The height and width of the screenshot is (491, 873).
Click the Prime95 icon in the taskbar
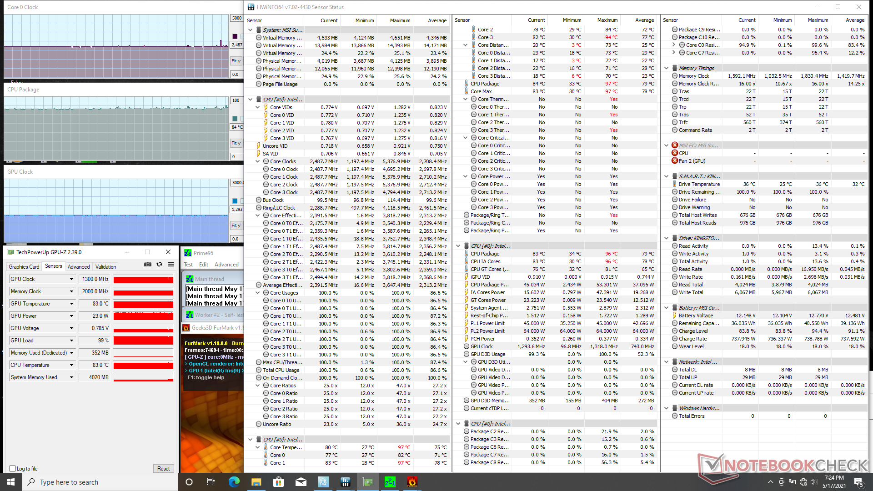pos(390,482)
